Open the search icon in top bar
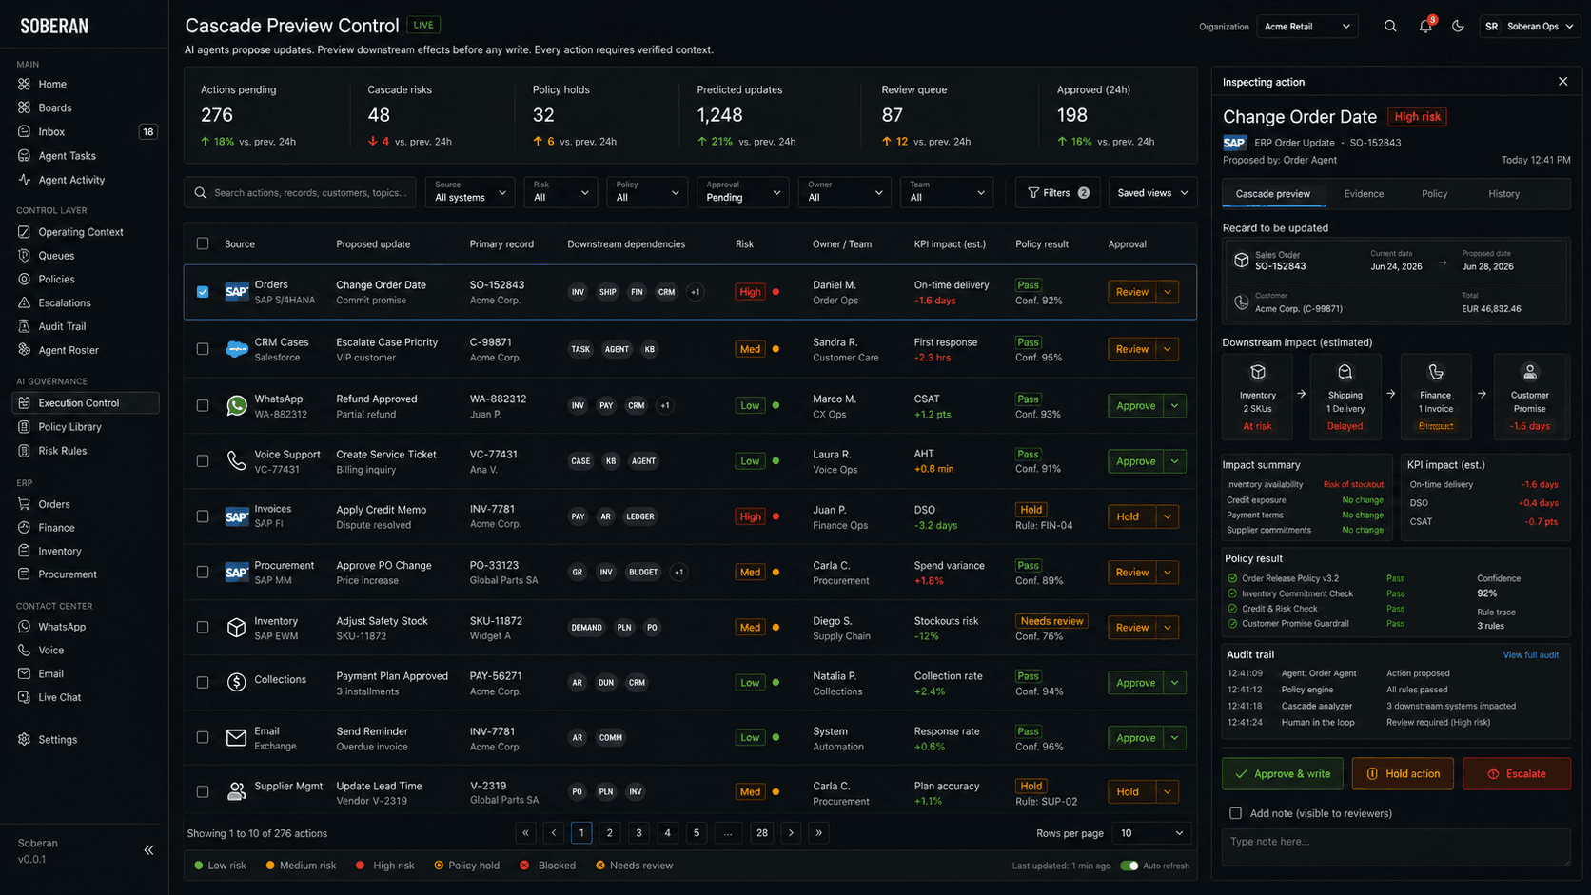 tap(1390, 27)
